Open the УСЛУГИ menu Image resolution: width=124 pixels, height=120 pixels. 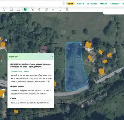coord(80,4)
